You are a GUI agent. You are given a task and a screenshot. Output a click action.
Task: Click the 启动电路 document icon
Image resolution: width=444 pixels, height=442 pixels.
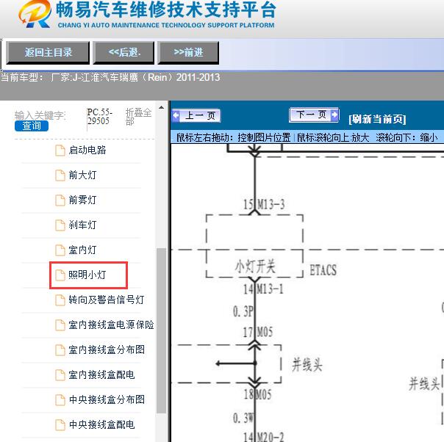point(60,151)
